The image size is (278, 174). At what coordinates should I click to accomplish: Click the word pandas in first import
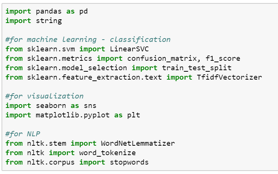click(x=49, y=11)
